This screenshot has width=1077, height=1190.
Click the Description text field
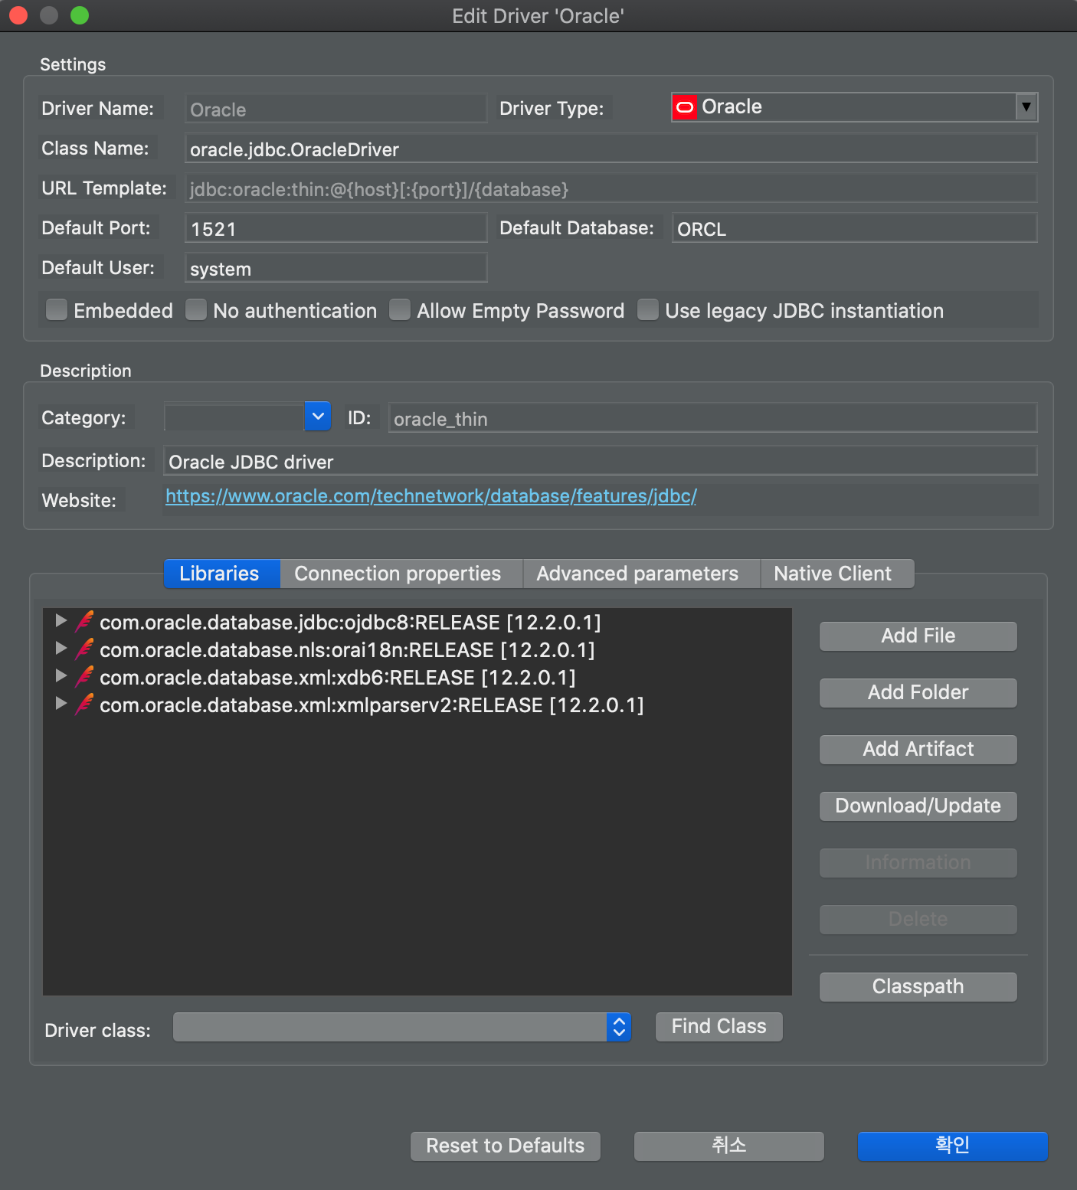click(601, 461)
